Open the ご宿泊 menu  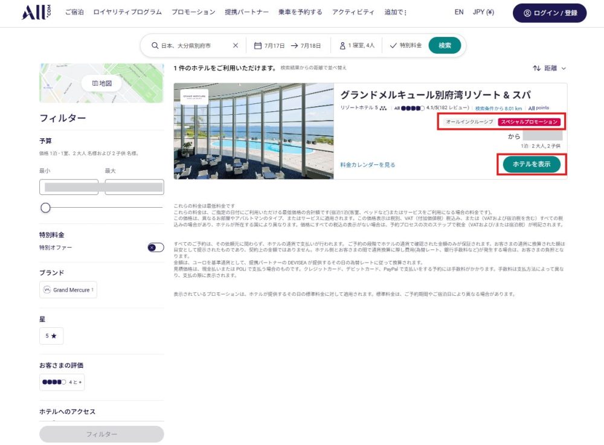[x=74, y=12]
